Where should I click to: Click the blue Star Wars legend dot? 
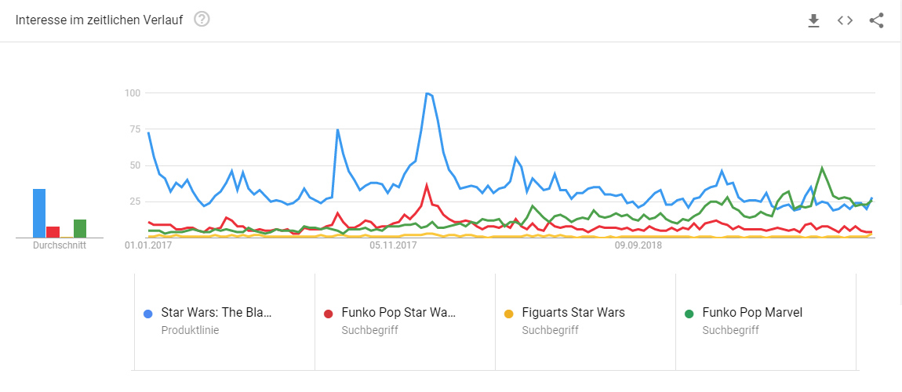(x=148, y=314)
